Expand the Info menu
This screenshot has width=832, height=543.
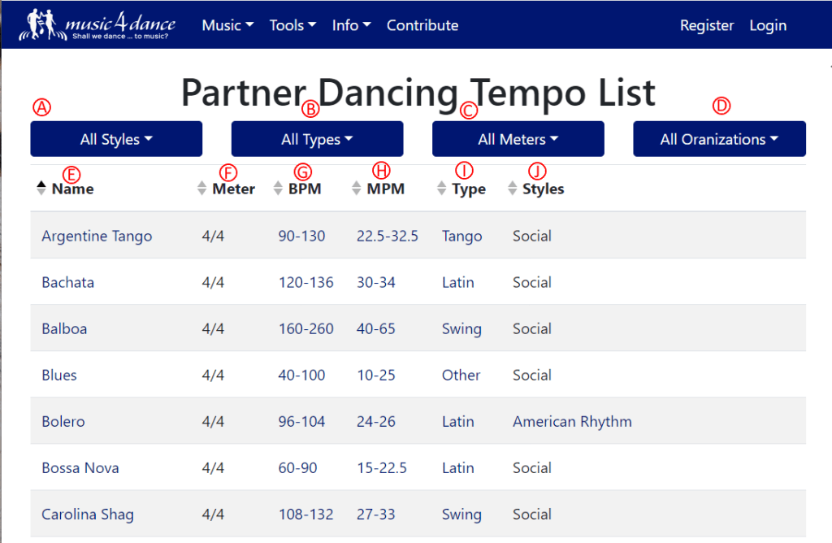351,25
